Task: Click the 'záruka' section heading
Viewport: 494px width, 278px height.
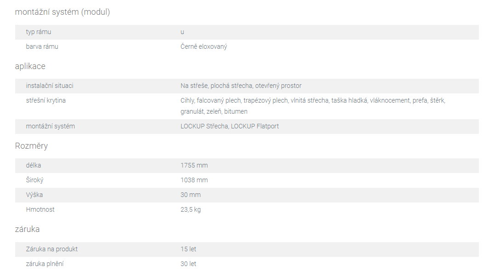Action: click(27, 229)
